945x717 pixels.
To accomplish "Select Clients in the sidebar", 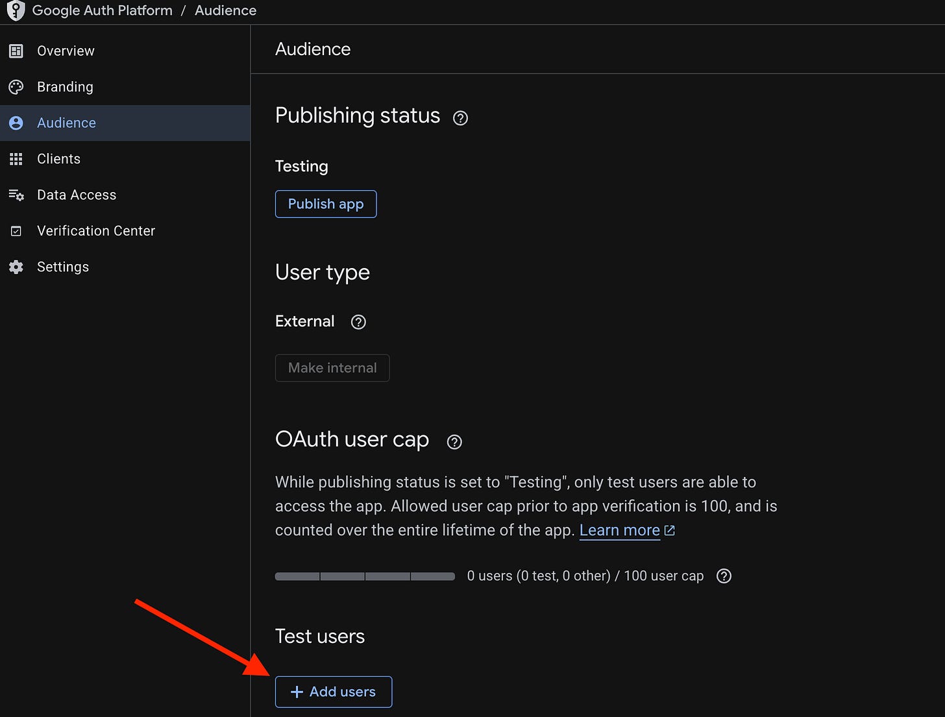I will [x=125, y=159].
